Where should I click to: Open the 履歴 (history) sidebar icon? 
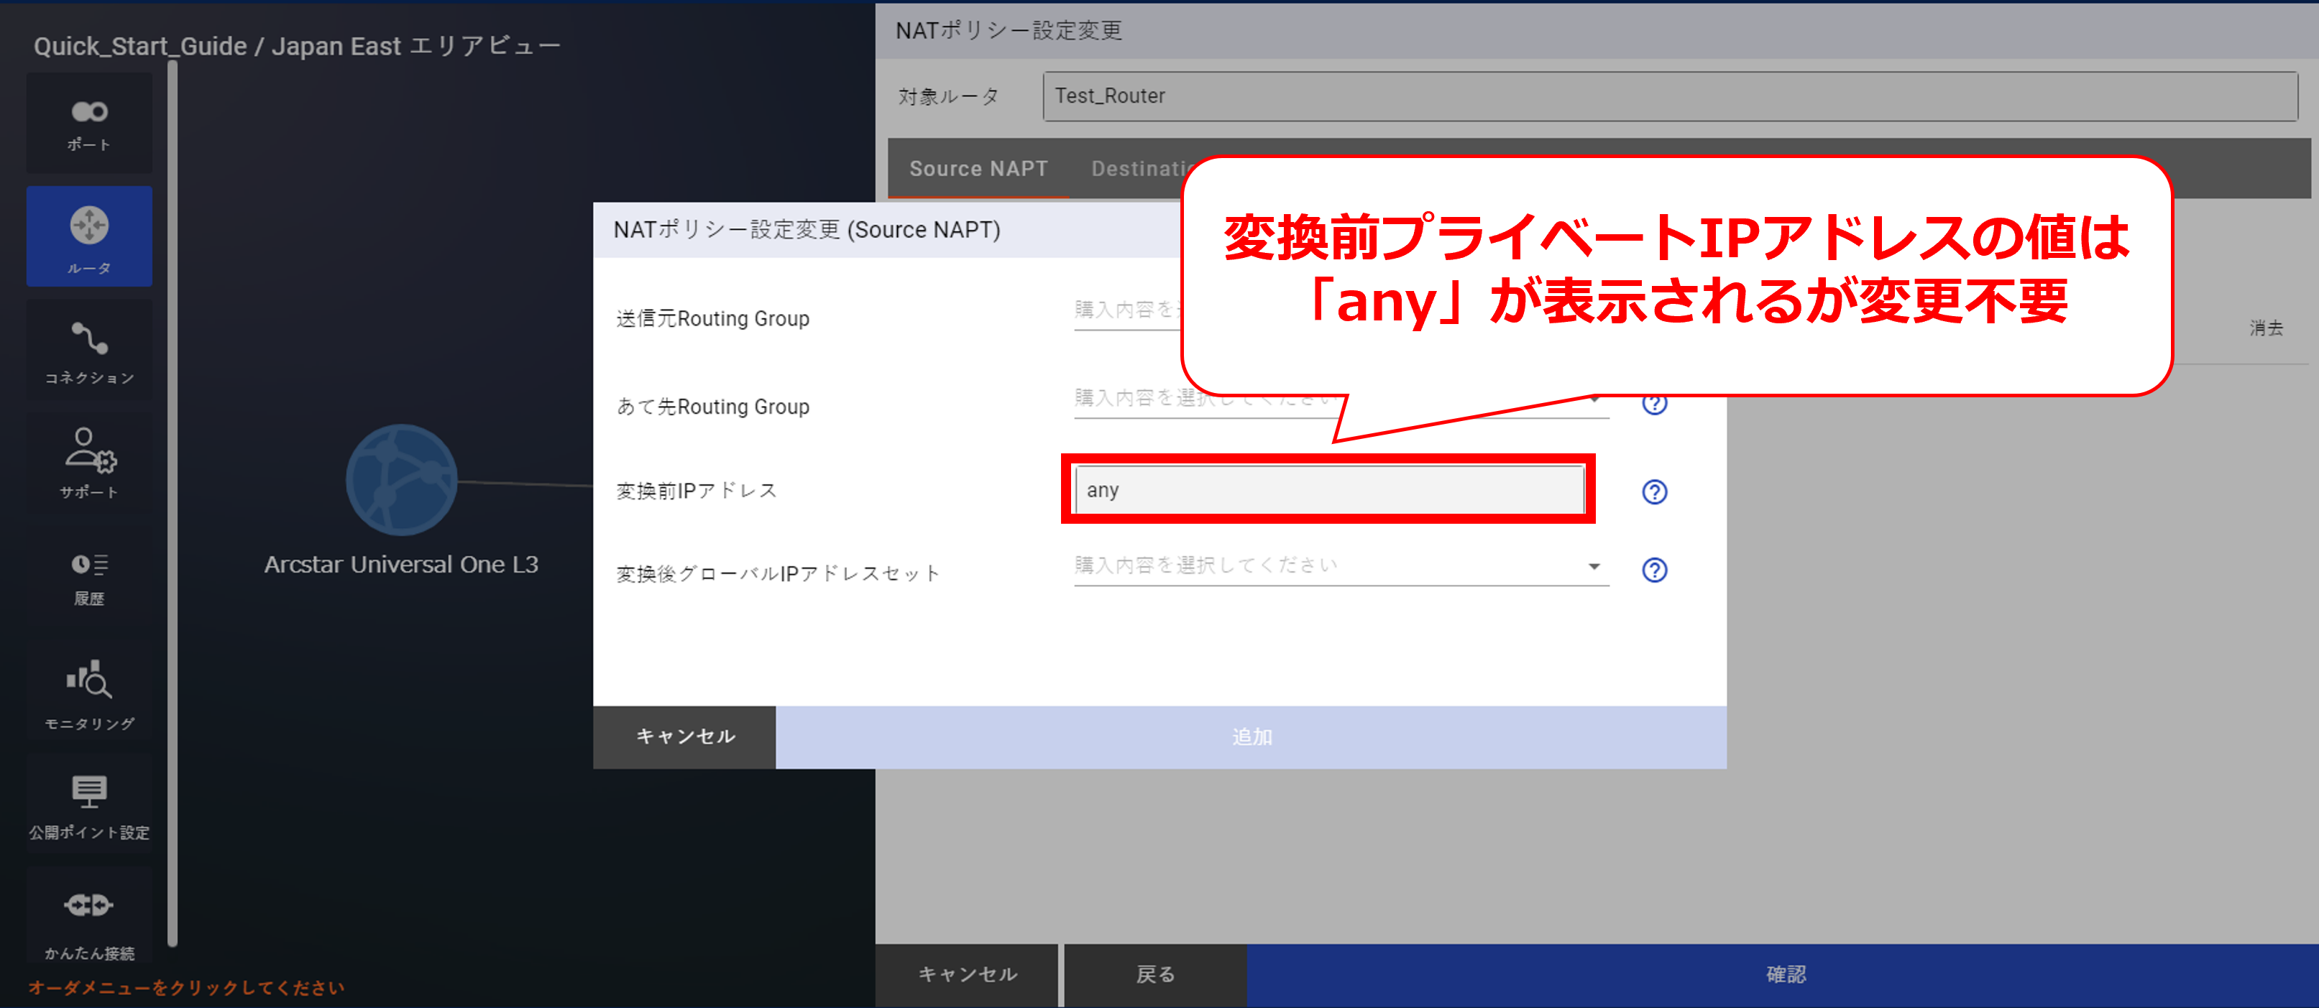pyautogui.click(x=89, y=578)
